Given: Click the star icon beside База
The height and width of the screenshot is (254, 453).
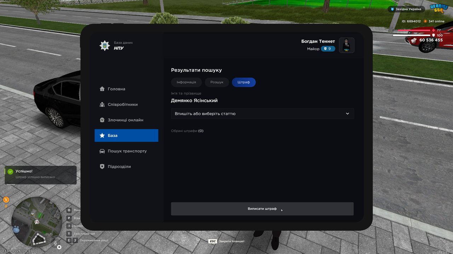Looking at the screenshot, I should [x=102, y=135].
